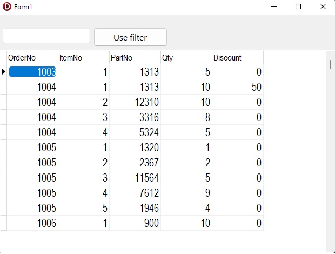Click the PartNo cell with value 900
Image resolution: width=335 pixels, height=254 pixels.
(x=135, y=223)
